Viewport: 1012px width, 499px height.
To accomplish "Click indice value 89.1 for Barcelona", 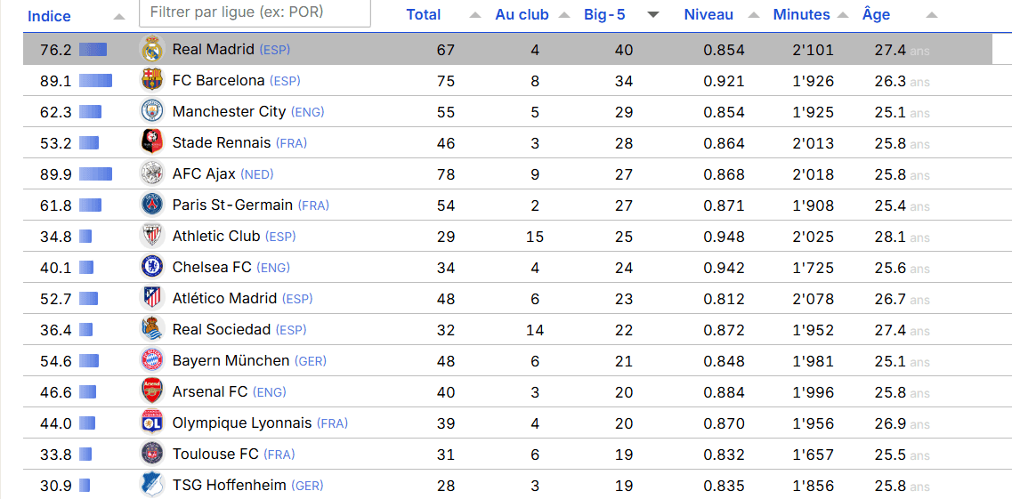I will 55,81.
